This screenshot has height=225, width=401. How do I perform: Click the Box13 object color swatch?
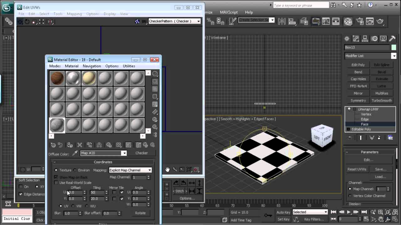click(394, 47)
